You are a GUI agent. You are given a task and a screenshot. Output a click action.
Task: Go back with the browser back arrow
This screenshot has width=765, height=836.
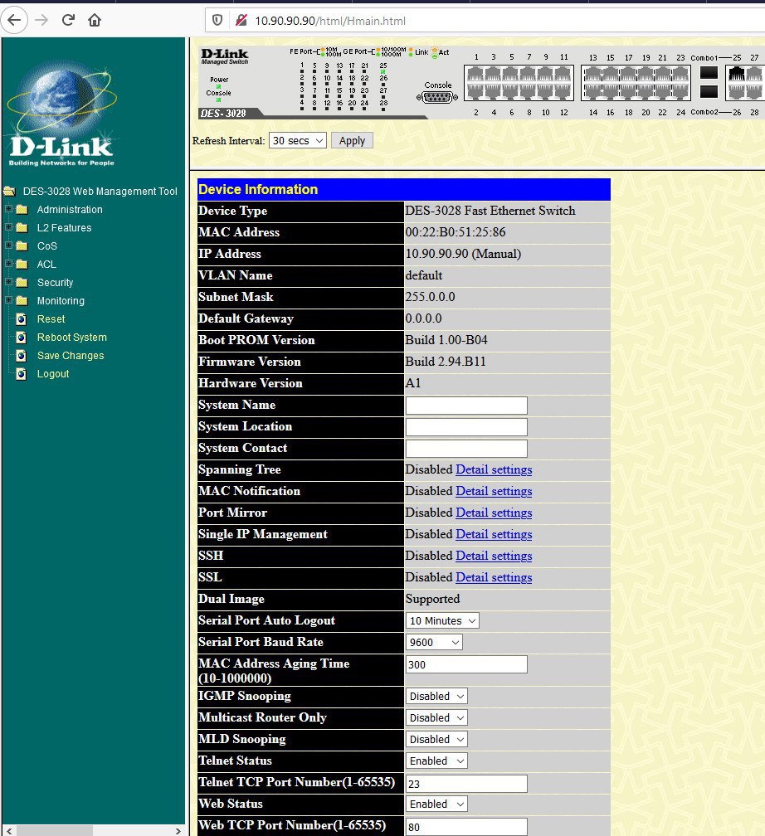click(x=14, y=20)
